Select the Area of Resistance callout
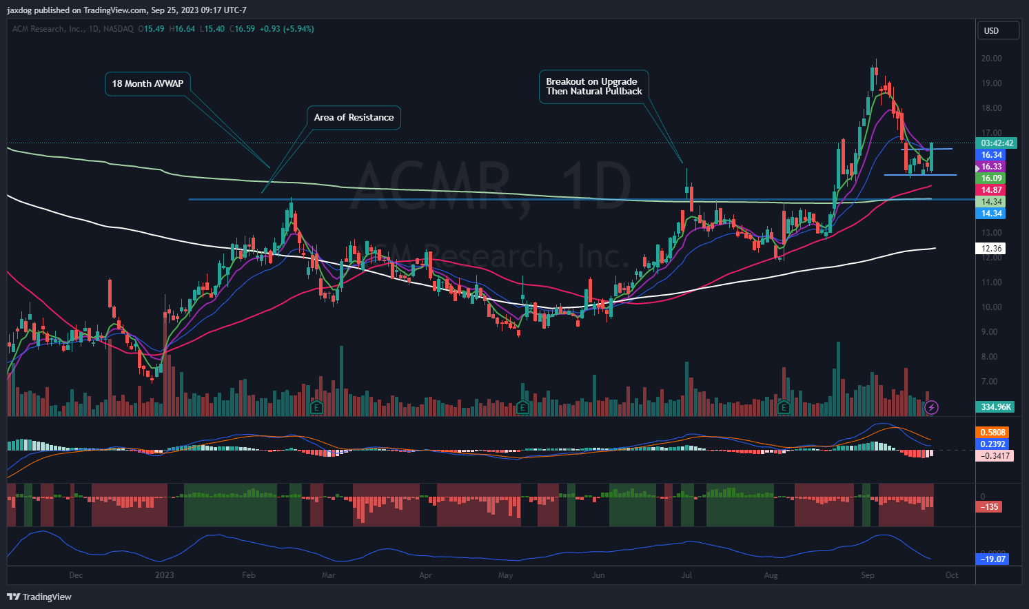Image resolution: width=1029 pixels, height=609 pixels. coord(354,117)
